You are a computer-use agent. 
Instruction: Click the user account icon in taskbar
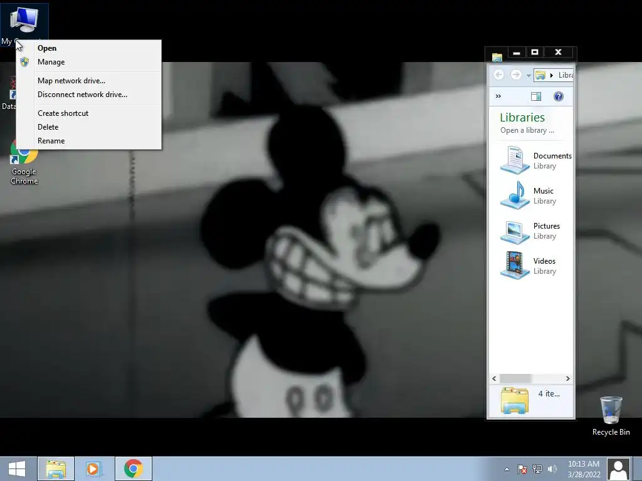(x=618, y=469)
